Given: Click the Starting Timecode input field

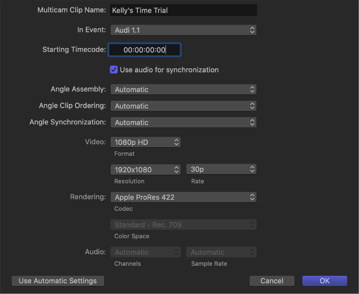Looking at the screenshot, I should click(144, 50).
